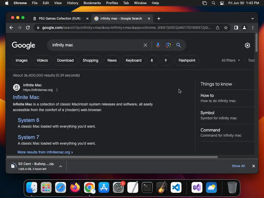This screenshot has height=198, width=264.
Task: Open Launchpad from the dock
Action: 46,187
